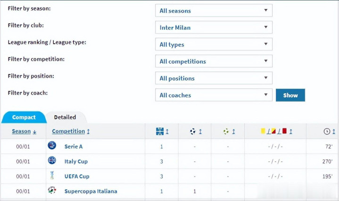Click the Italy Cup logo icon
This screenshot has width=339, height=201.
pyautogui.click(x=52, y=161)
